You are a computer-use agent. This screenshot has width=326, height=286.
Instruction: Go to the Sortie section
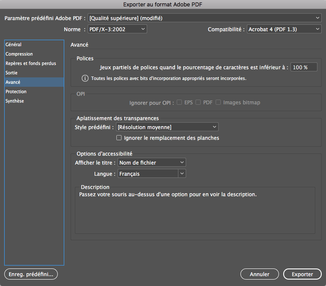(x=12, y=73)
